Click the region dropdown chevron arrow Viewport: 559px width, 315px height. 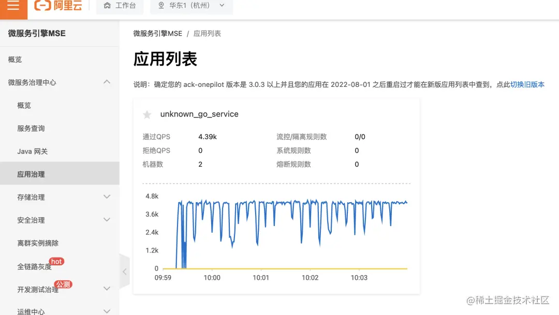pyautogui.click(x=222, y=5)
